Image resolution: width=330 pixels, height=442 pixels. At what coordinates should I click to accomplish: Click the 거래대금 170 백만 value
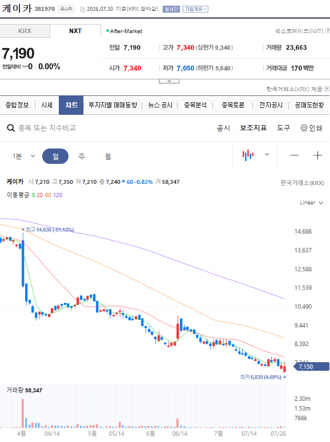click(x=303, y=68)
